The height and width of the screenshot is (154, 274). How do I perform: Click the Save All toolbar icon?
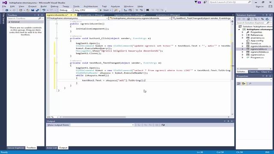point(37,10)
